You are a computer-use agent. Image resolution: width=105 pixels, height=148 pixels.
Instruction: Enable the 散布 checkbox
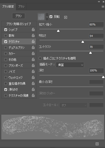click(x=6, y=36)
